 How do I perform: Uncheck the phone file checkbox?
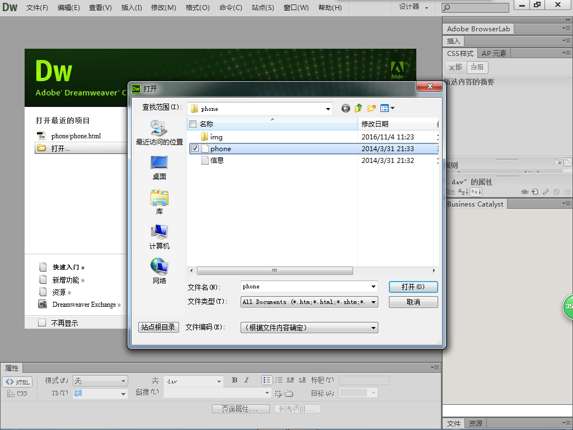tap(195, 148)
